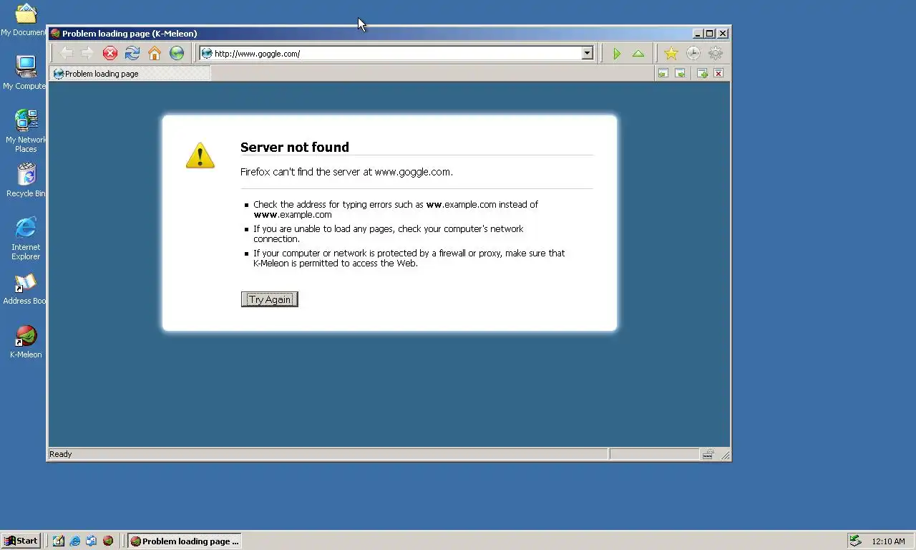Go to the Home page

pyautogui.click(x=155, y=53)
